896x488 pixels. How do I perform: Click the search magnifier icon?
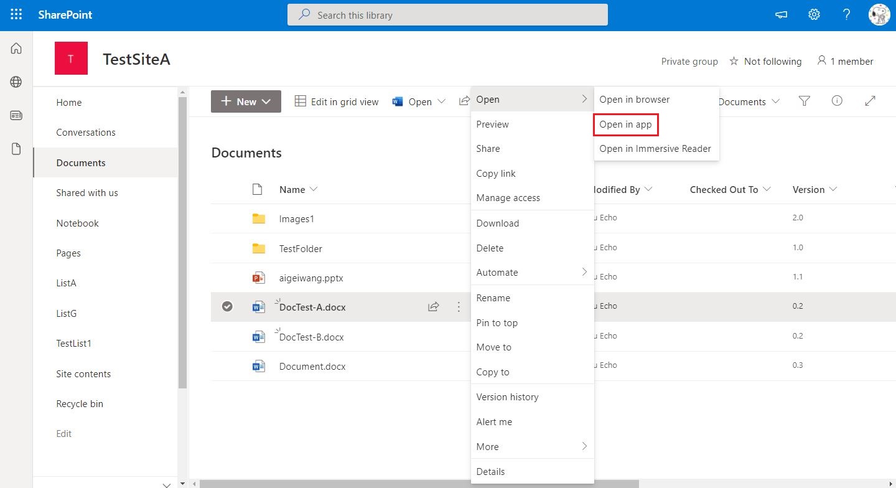pyautogui.click(x=304, y=14)
